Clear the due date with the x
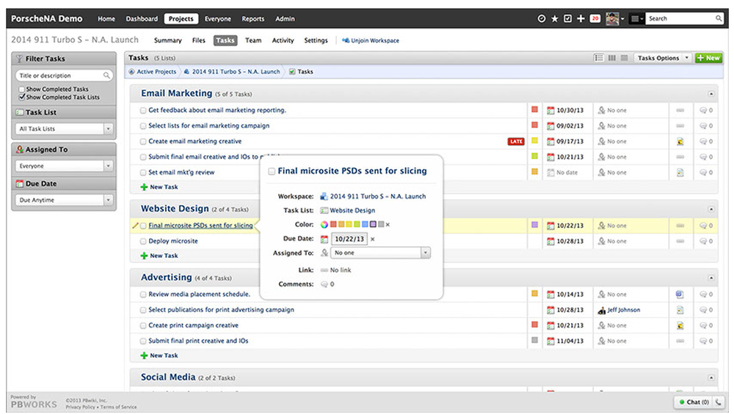This screenshot has width=734, height=414. (373, 240)
